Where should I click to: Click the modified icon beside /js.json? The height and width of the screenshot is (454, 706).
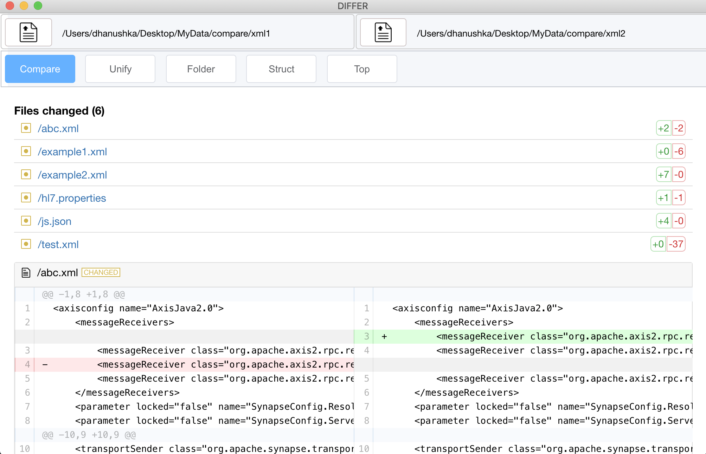[26, 221]
